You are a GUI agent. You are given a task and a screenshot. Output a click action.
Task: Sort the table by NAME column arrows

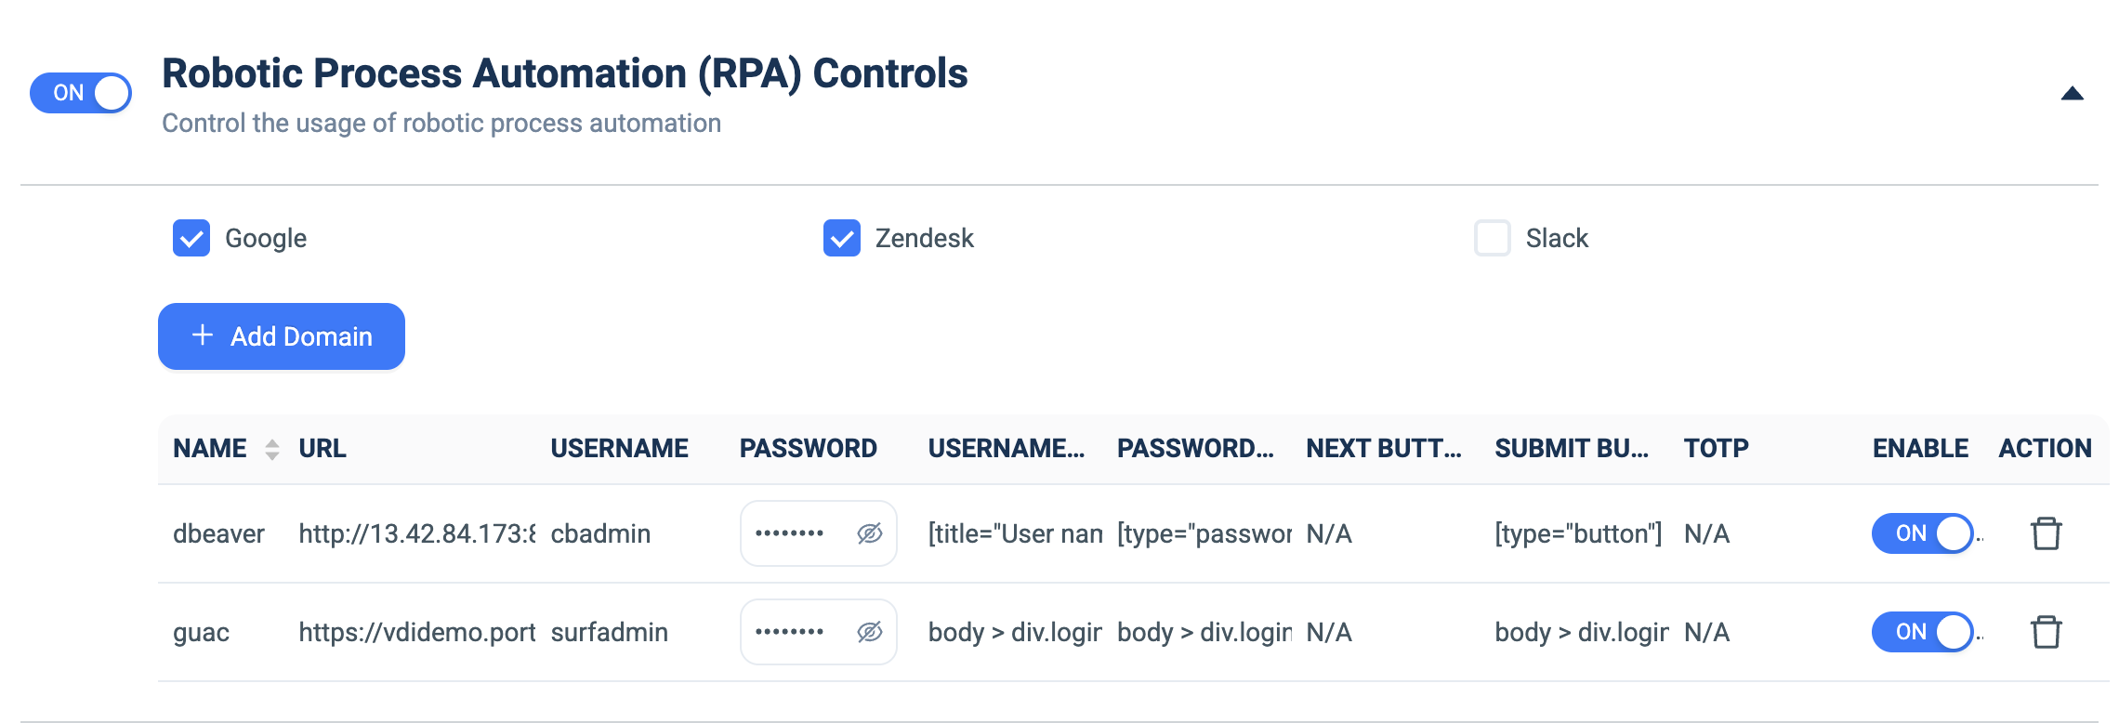[x=272, y=449]
